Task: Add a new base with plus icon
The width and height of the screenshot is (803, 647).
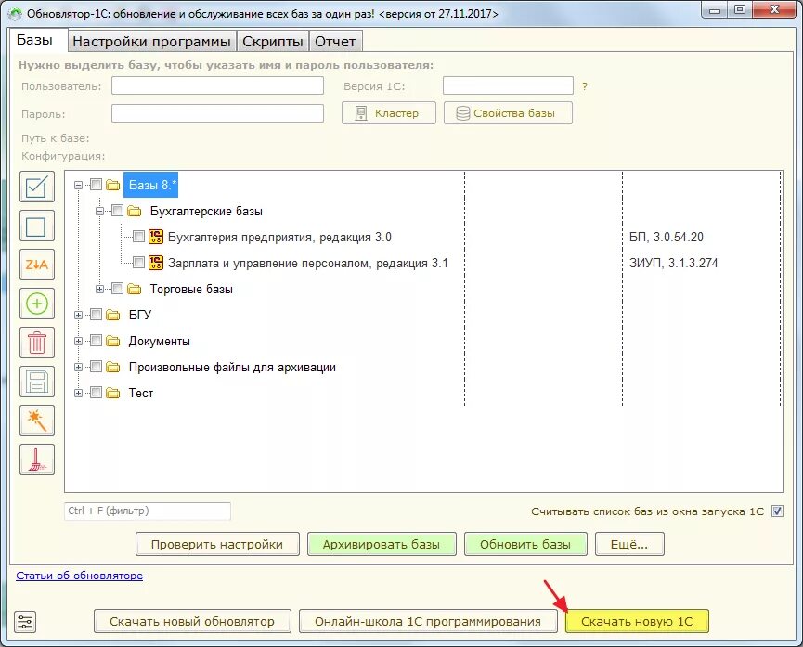Action: pos(37,304)
